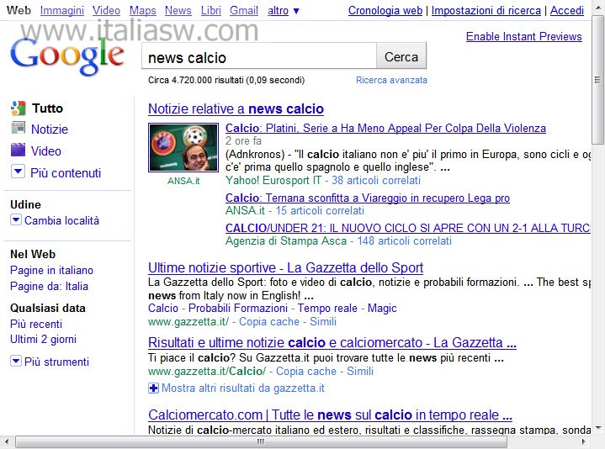
Task: Click Tempo reale sitelink
Action: [327, 308]
